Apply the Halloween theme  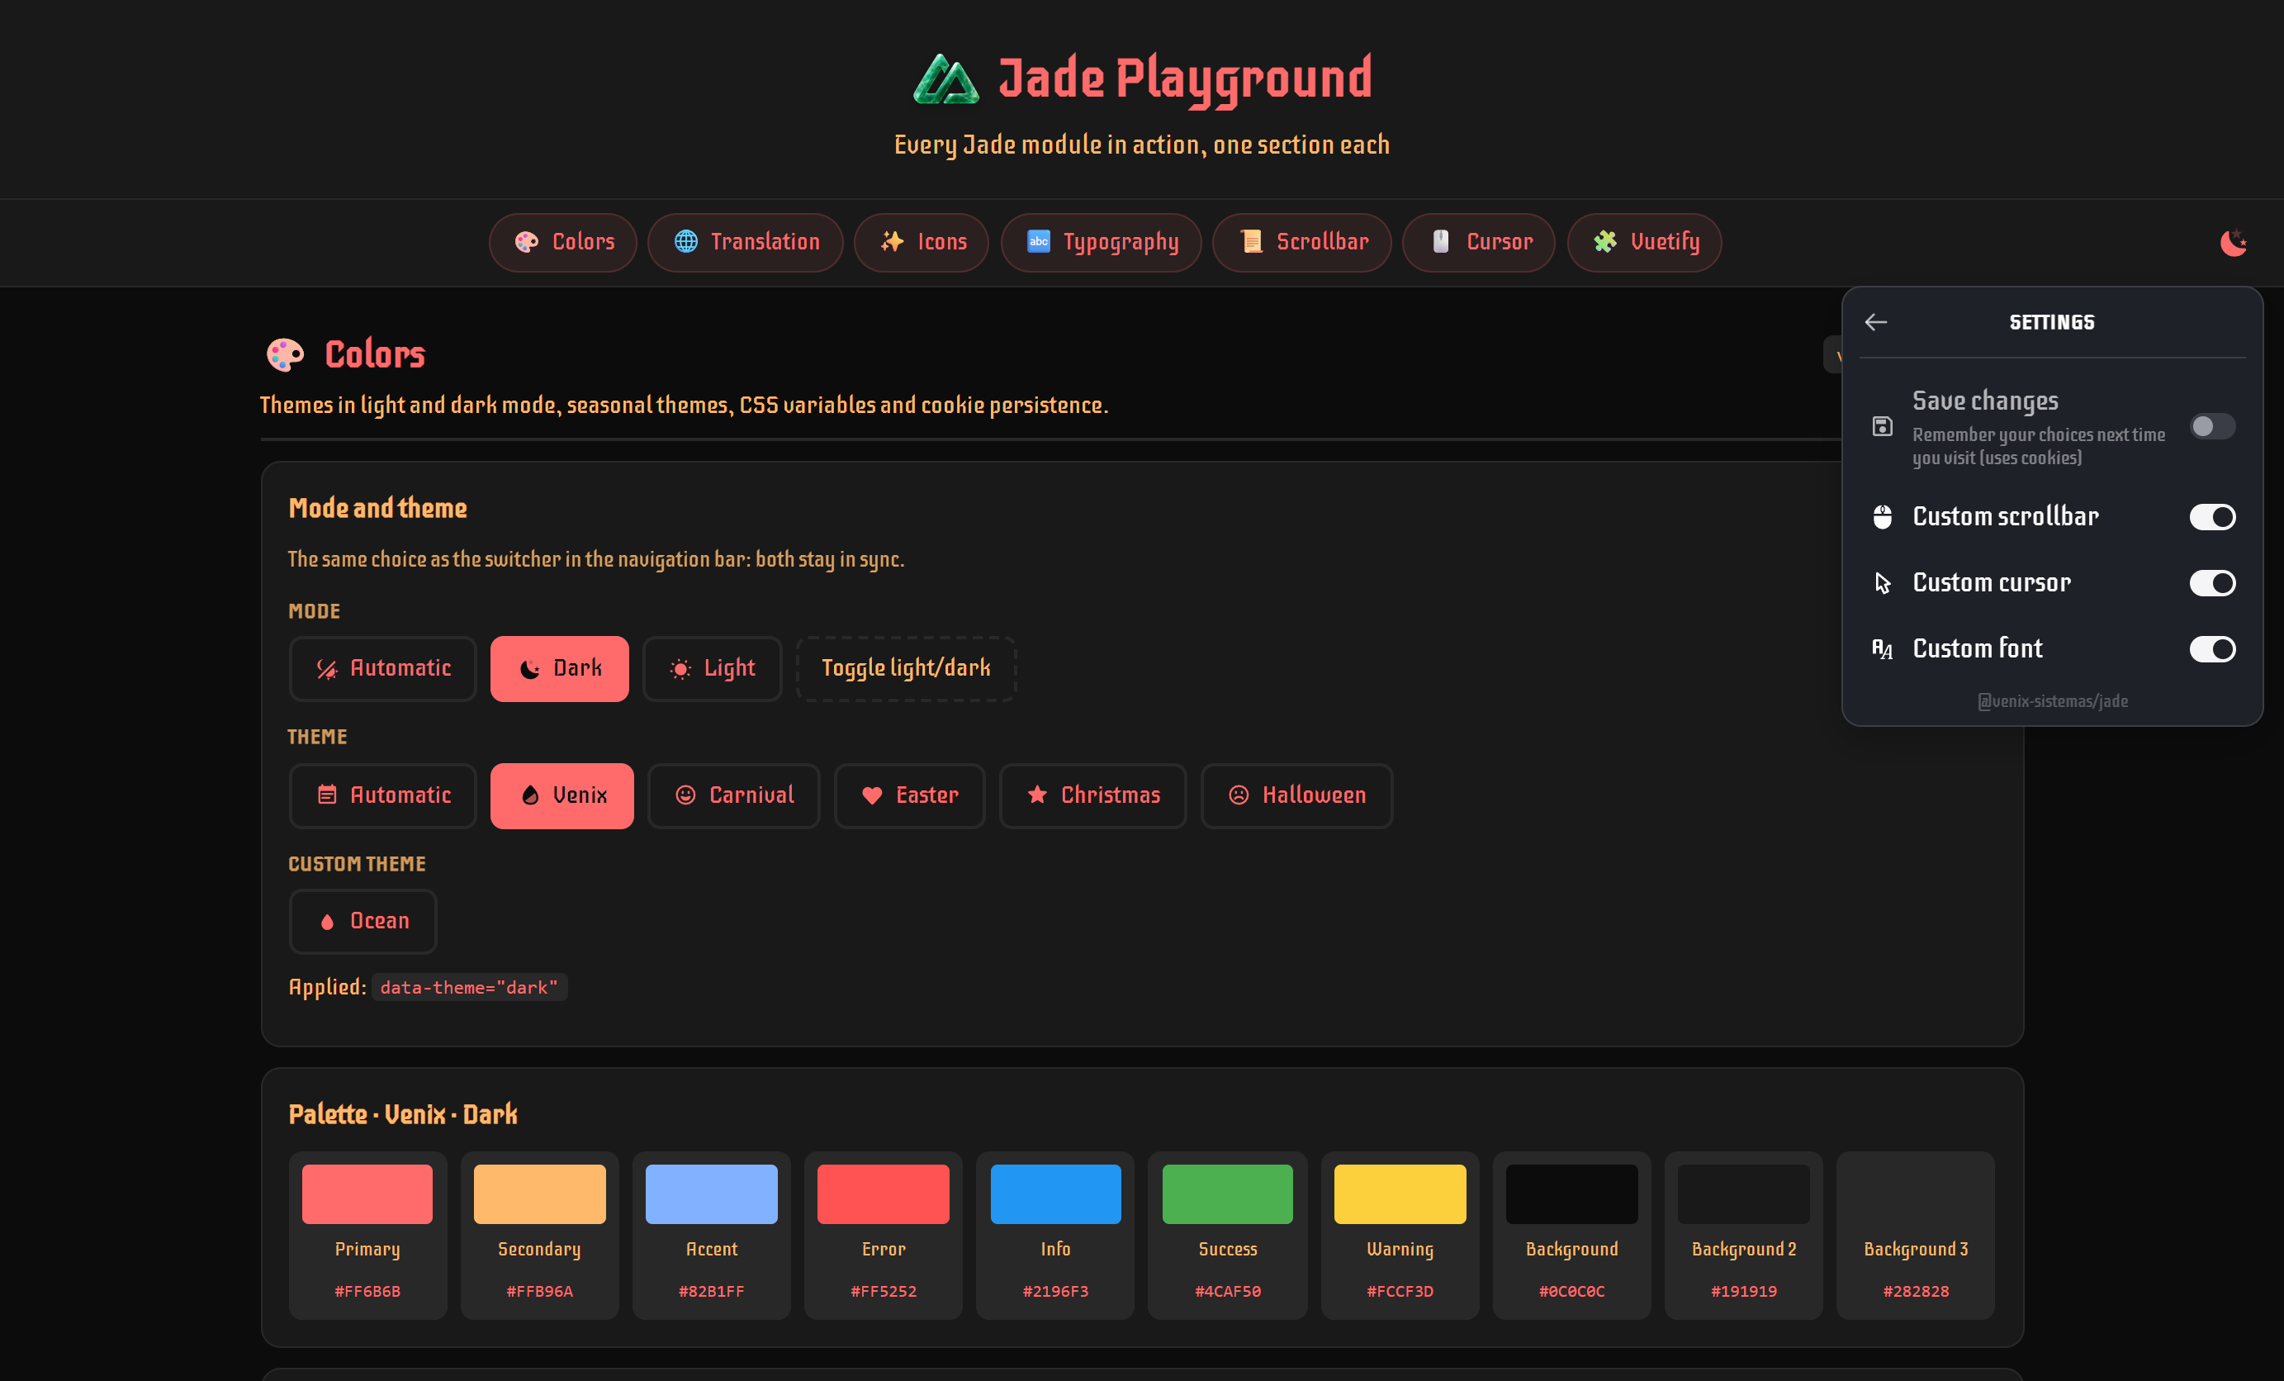pos(1296,795)
